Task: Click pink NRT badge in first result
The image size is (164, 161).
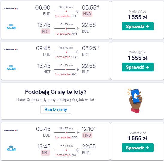Action: [45, 31]
